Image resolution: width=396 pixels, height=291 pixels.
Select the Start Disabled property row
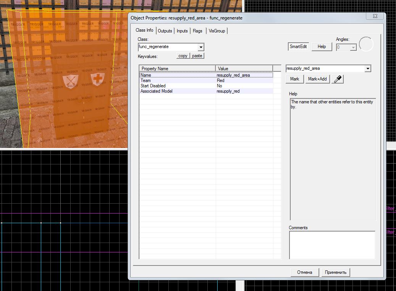tap(206, 86)
